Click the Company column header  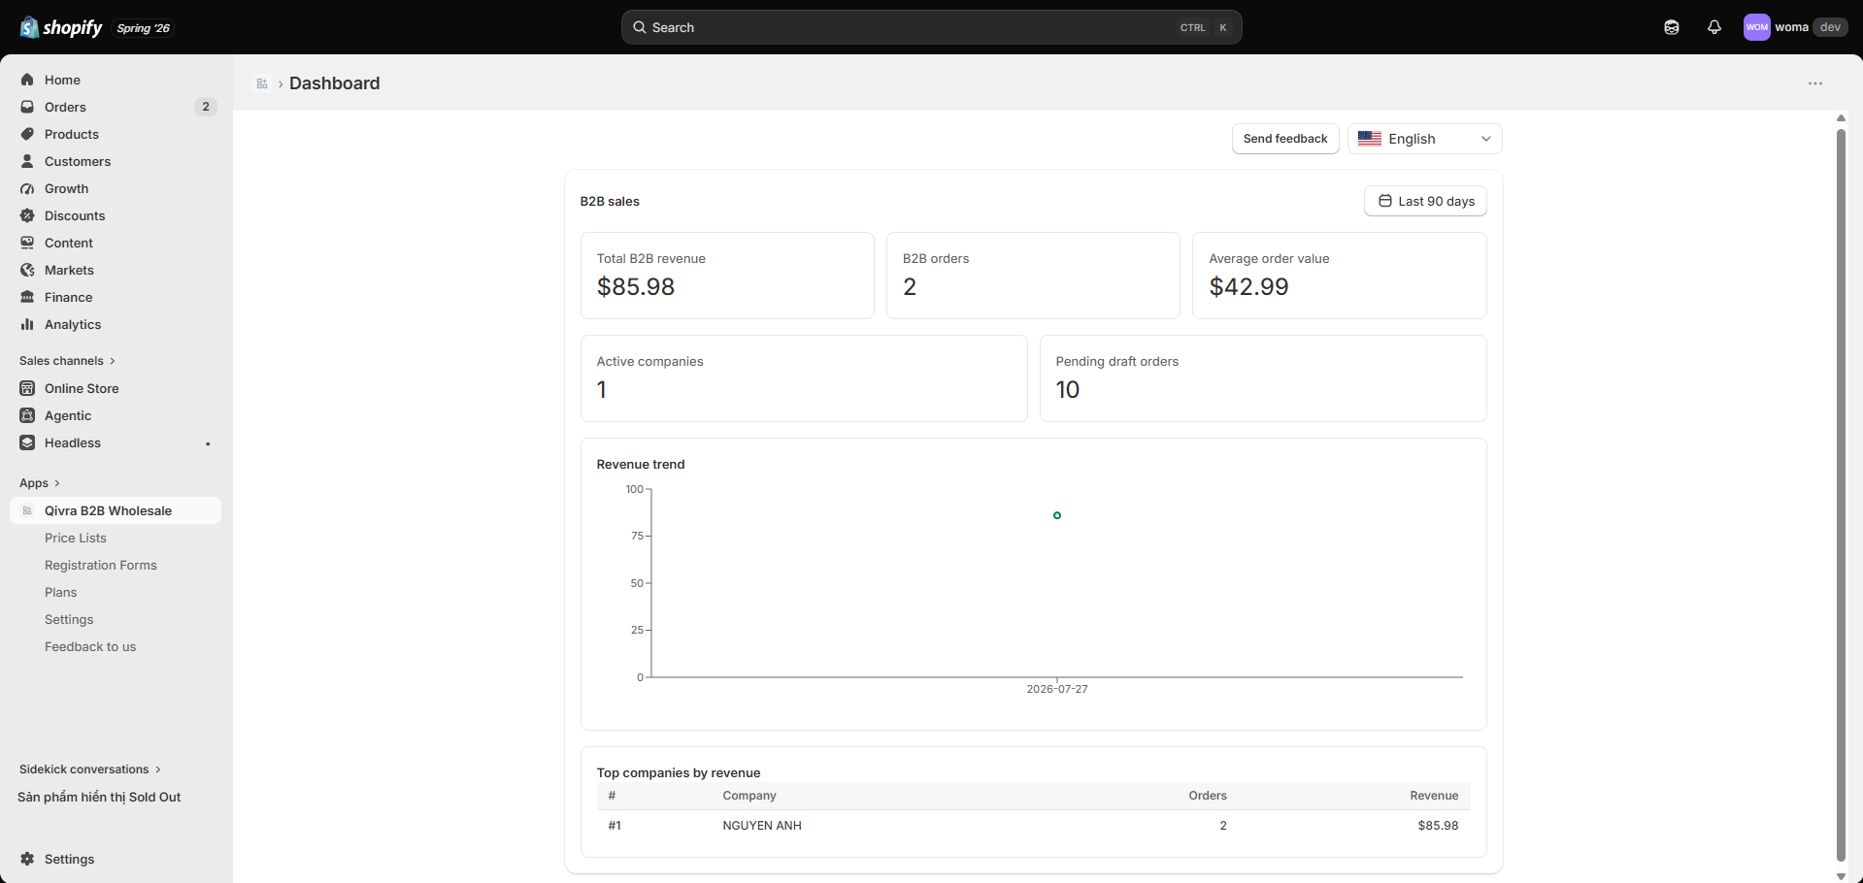coord(749,796)
